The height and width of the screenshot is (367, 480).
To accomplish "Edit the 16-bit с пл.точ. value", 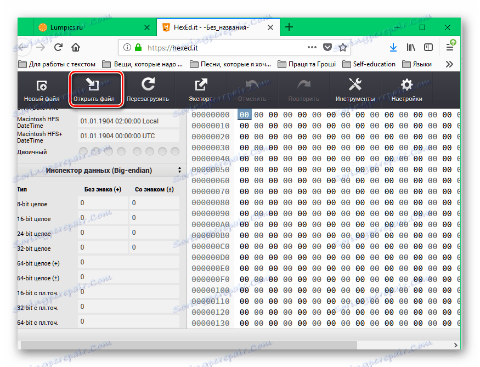I will pyautogui.click(x=128, y=292).
